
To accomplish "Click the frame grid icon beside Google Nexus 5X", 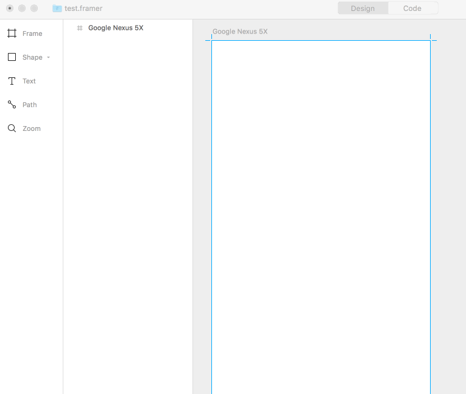I will [x=80, y=28].
